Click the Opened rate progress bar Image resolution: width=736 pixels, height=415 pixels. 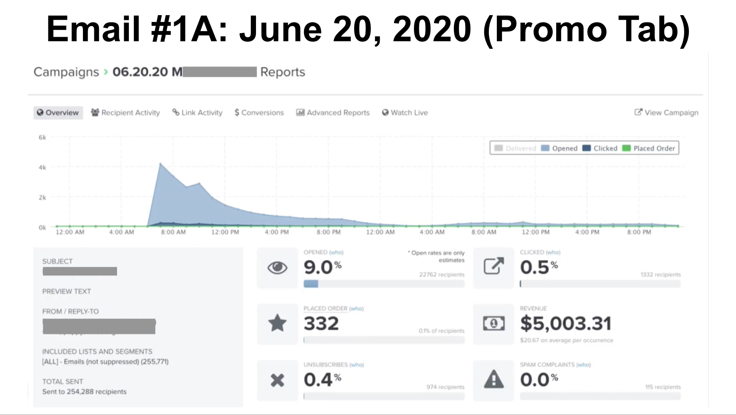click(384, 284)
